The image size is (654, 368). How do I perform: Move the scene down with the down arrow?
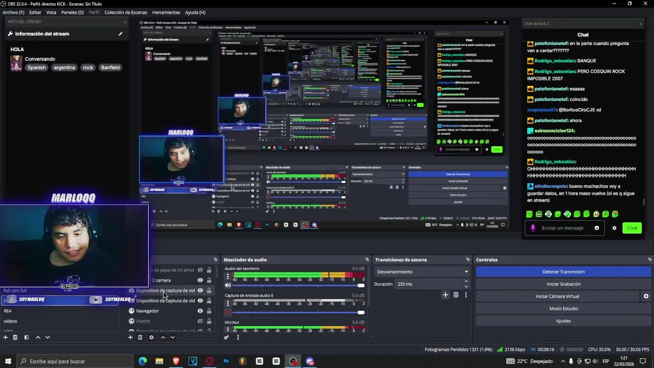[x=48, y=337]
